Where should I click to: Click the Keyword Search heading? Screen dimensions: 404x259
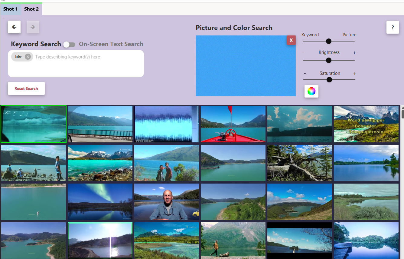tap(36, 44)
